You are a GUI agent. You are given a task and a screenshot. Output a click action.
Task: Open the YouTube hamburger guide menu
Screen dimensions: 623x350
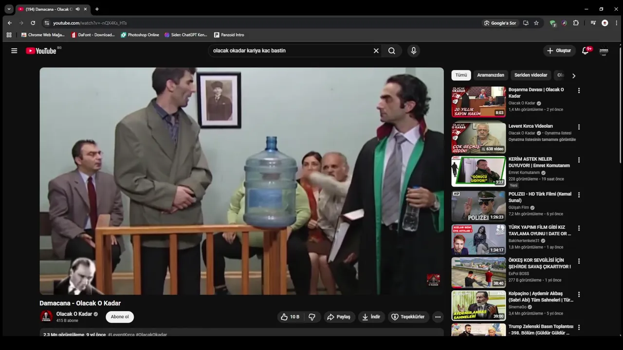coord(14,51)
